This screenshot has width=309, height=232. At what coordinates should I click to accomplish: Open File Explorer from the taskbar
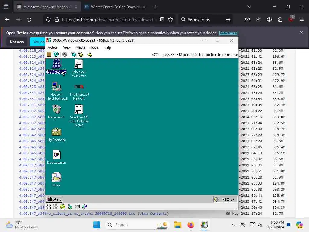[x=177, y=225]
